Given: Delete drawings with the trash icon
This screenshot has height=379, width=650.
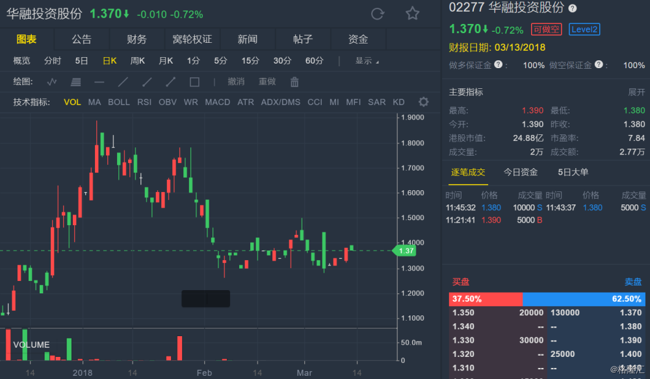Looking at the screenshot, I should pos(294,82).
